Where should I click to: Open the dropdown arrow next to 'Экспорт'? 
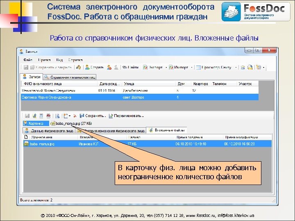tap(166, 68)
